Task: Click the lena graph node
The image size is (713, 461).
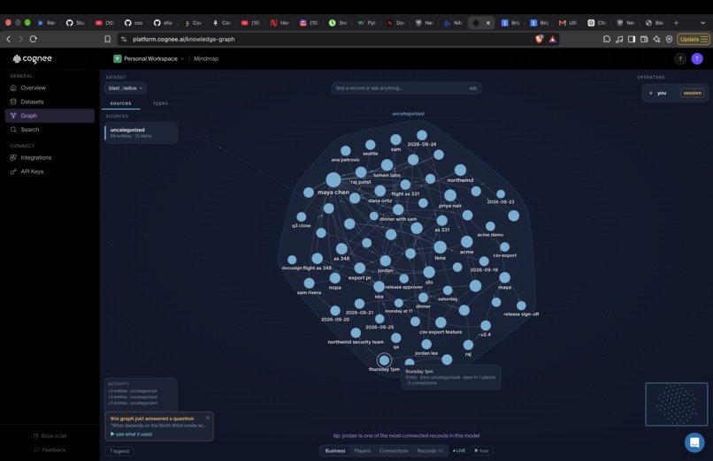Action: click(441, 247)
